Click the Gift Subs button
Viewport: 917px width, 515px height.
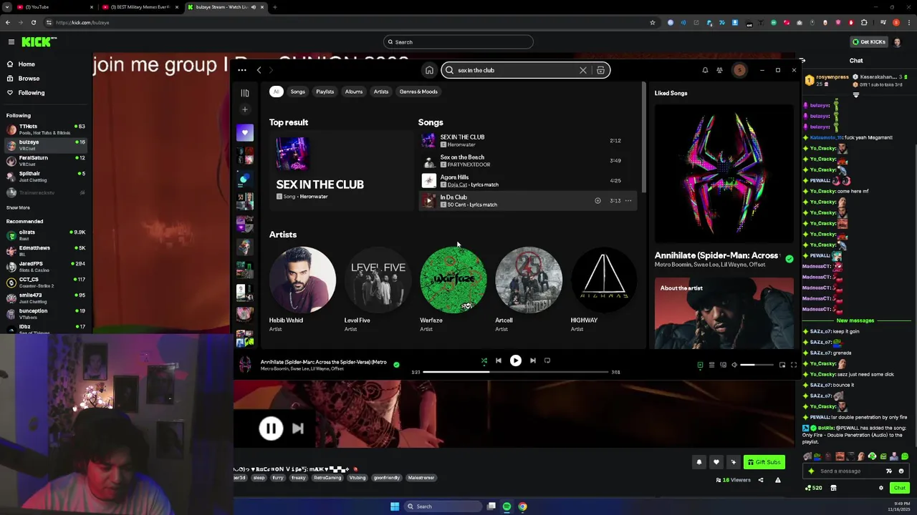(x=764, y=462)
